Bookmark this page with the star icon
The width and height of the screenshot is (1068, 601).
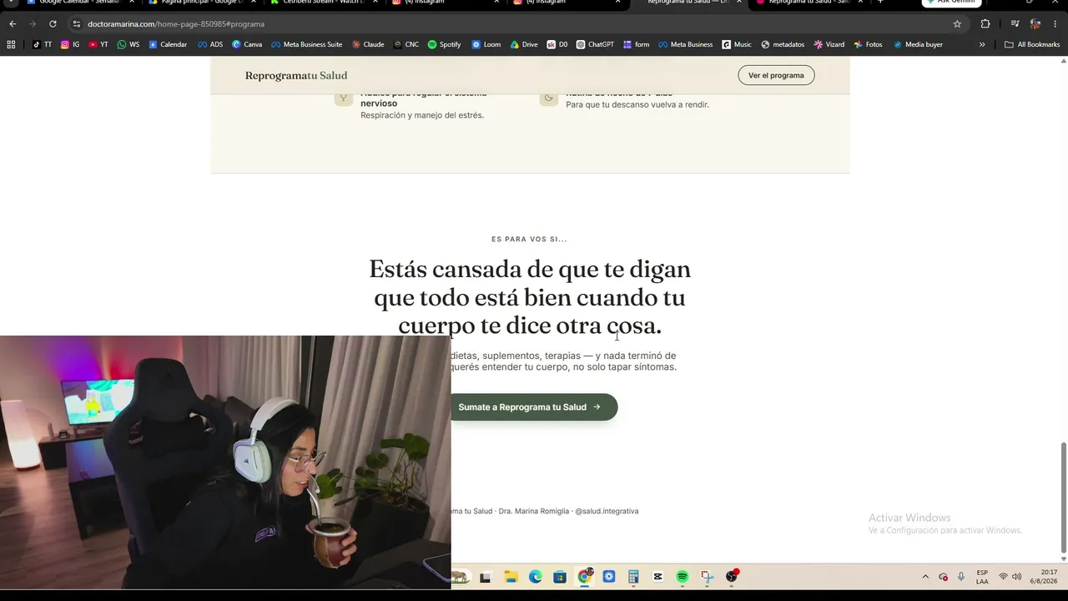(x=957, y=24)
